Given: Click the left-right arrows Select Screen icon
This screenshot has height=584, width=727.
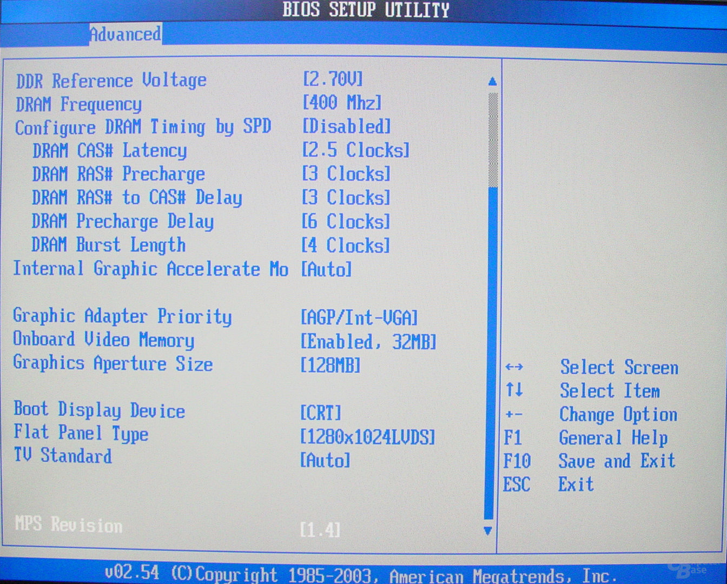Looking at the screenshot, I should 514,367.
